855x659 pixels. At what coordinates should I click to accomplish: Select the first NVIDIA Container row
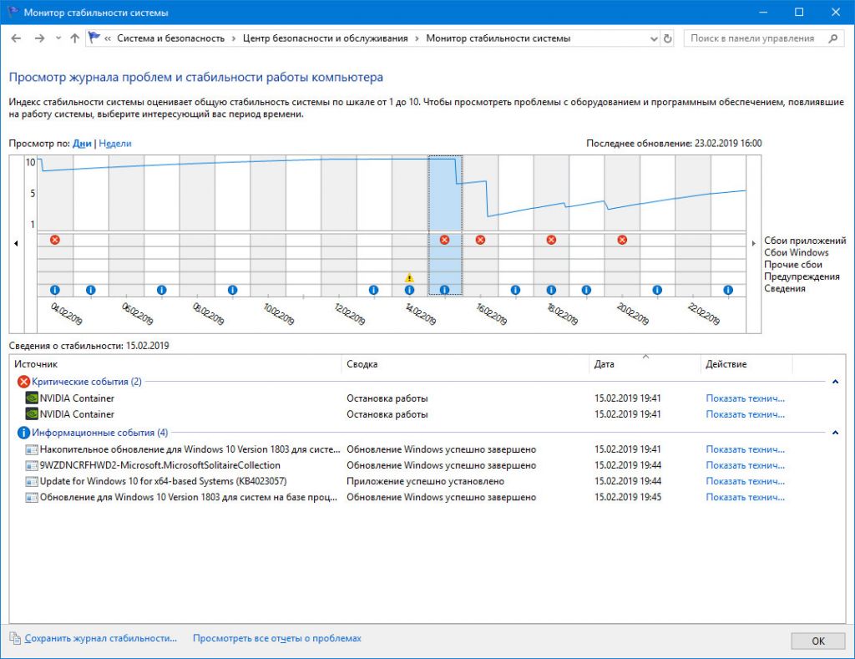pyautogui.click(x=77, y=398)
